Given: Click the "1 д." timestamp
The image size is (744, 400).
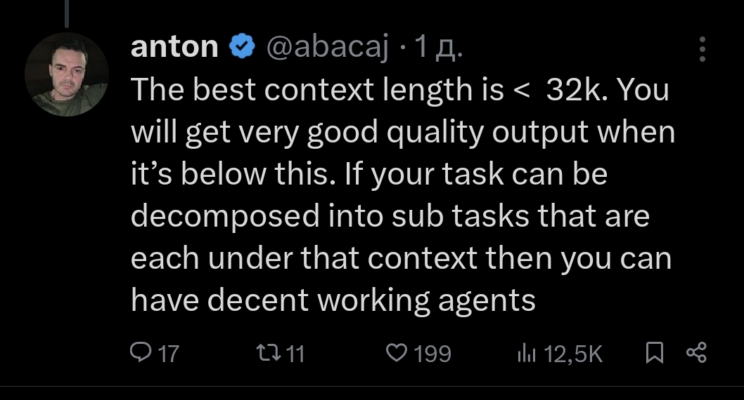Looking at the screenshot, I should tap(438, 47).
